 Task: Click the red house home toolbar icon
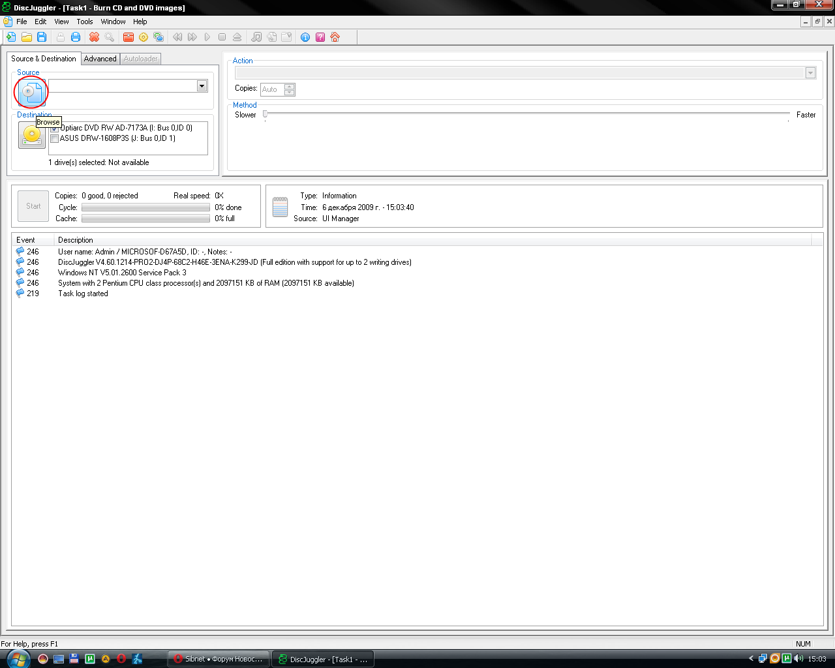pos(335,37)
